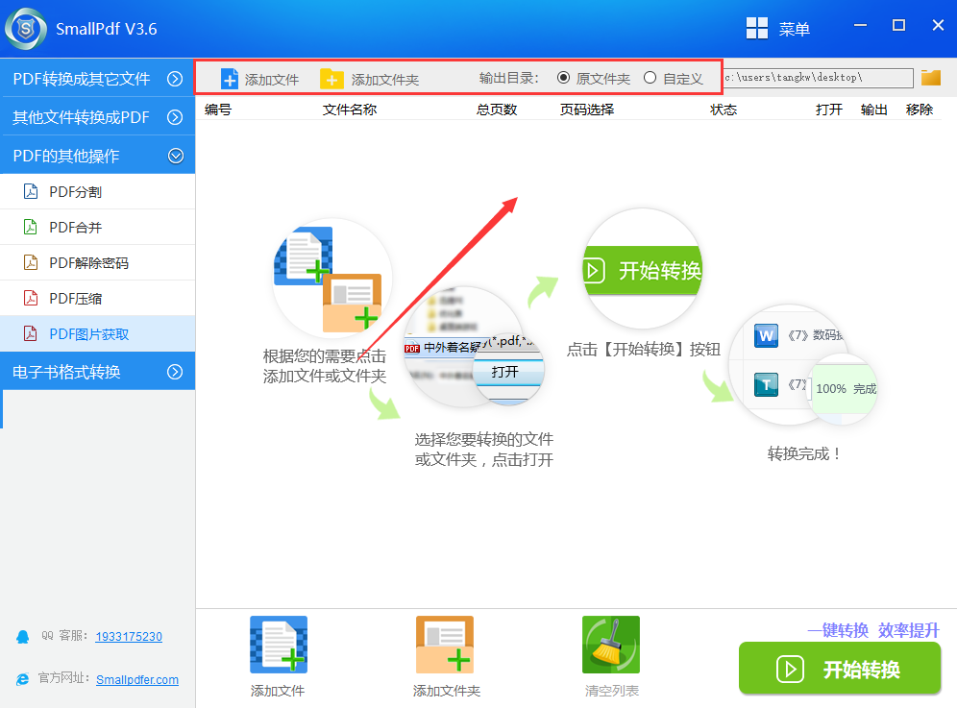This screenshot has height=708, width=957.
Task: Open the QQ number 1933175230 link
Action: pos(129,637)
